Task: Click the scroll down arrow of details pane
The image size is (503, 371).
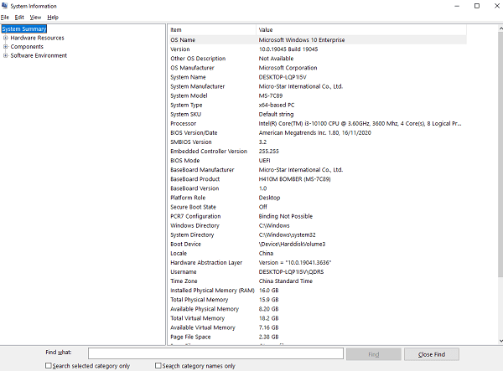Action: tap(500, 341)
